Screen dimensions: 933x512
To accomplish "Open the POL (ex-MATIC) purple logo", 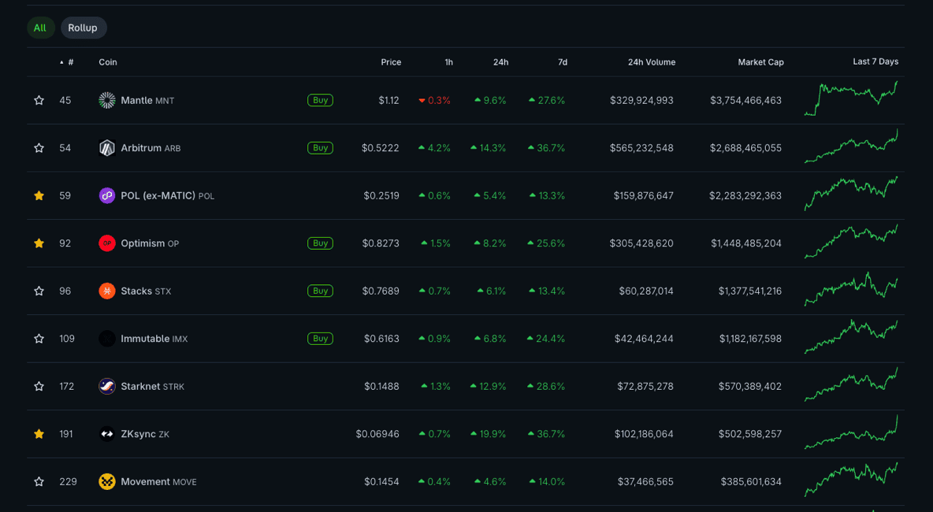I will tap(107, 195).
